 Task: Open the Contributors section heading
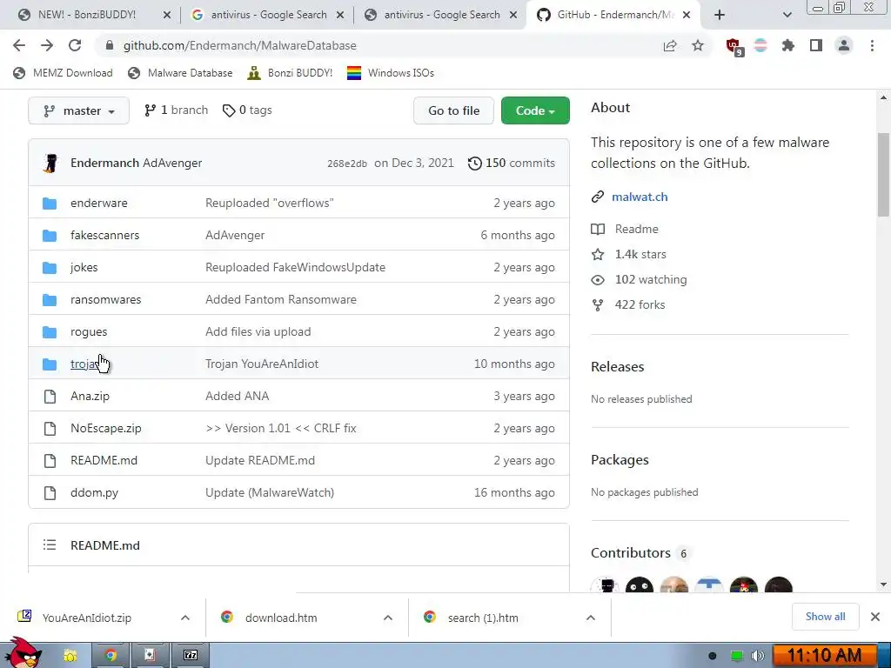(x=631, y=553)
